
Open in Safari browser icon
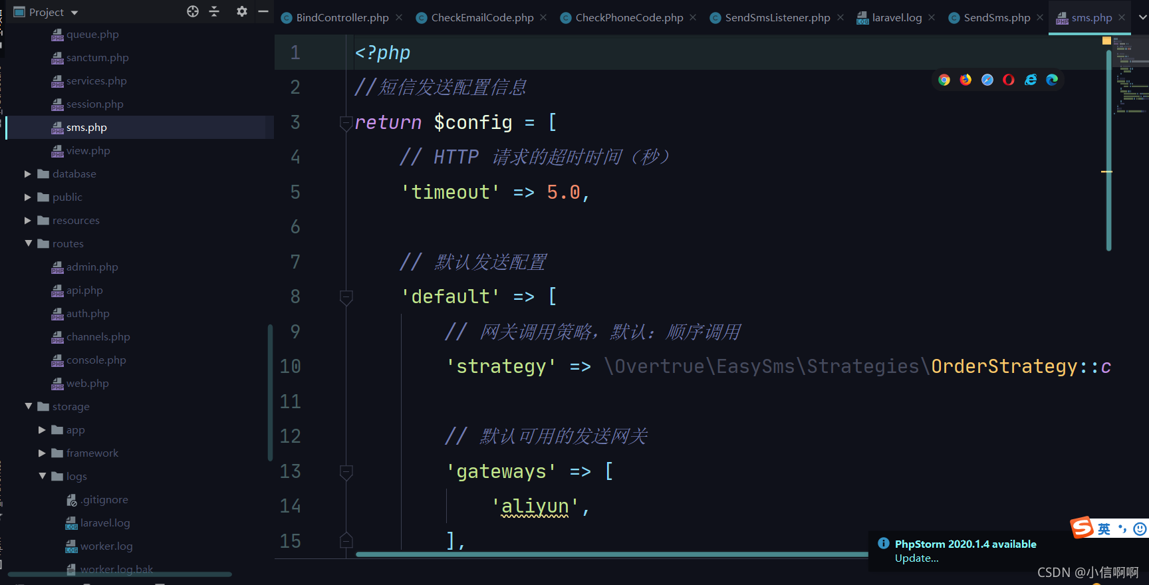tap(987, 80)
